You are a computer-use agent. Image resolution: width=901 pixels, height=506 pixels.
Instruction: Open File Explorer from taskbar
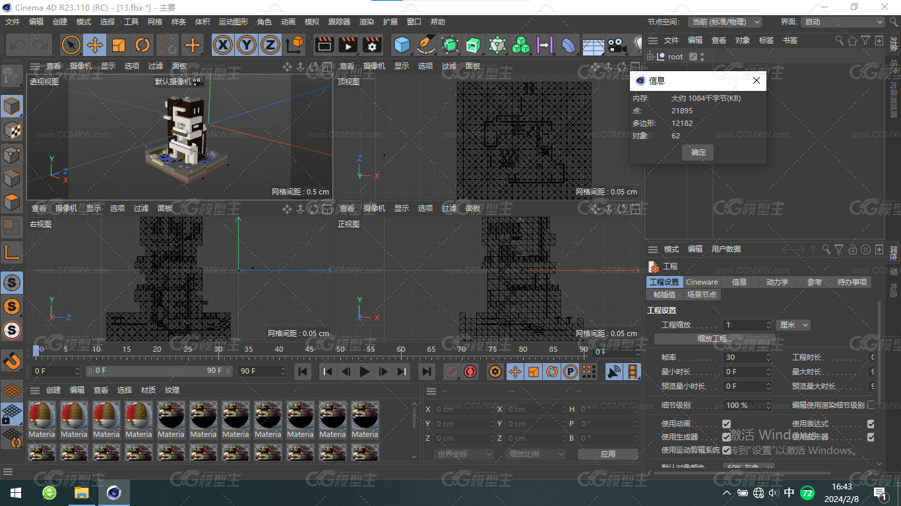tap(82, 493)
